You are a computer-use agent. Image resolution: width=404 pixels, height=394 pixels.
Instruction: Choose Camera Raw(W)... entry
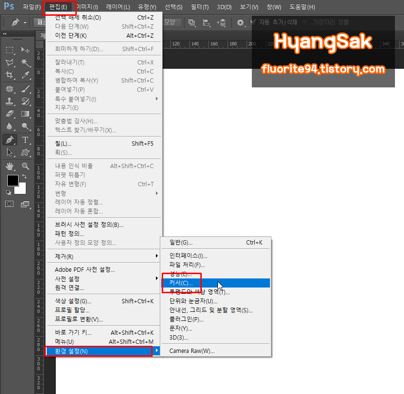tap(216, 351)
